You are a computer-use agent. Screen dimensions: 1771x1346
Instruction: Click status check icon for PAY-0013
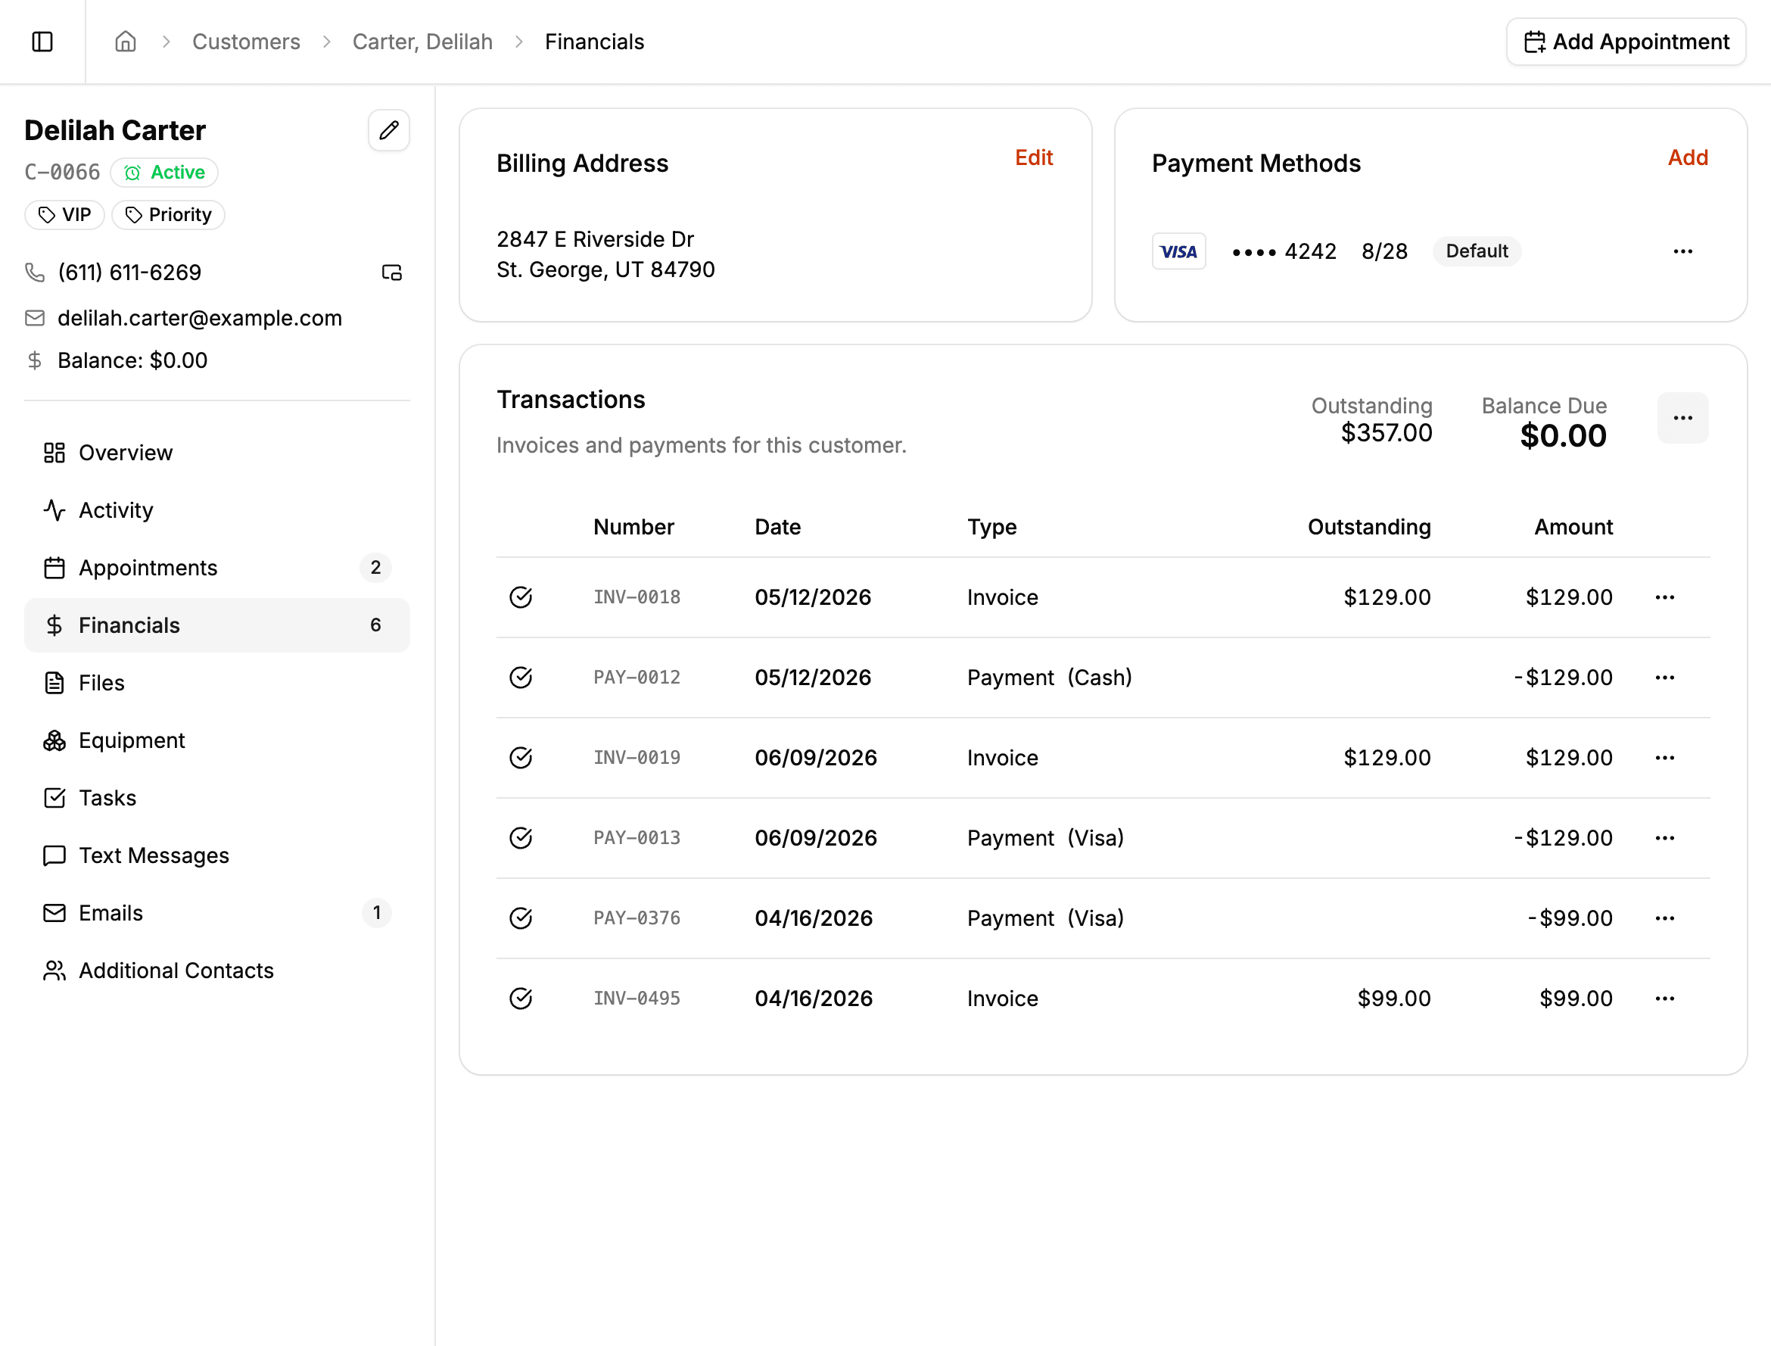(521, 838)
